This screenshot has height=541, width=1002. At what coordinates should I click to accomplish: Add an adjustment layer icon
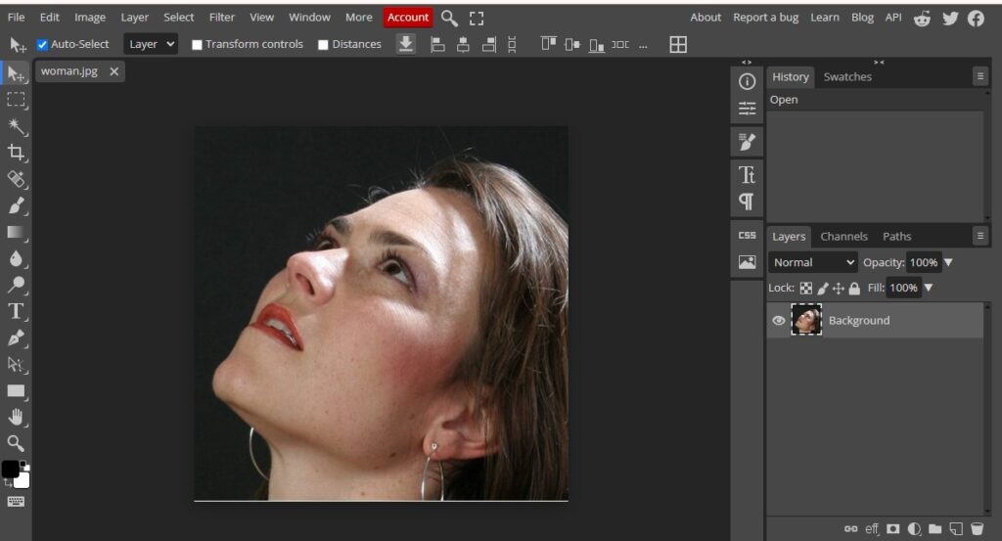click(x=915, y=528)
